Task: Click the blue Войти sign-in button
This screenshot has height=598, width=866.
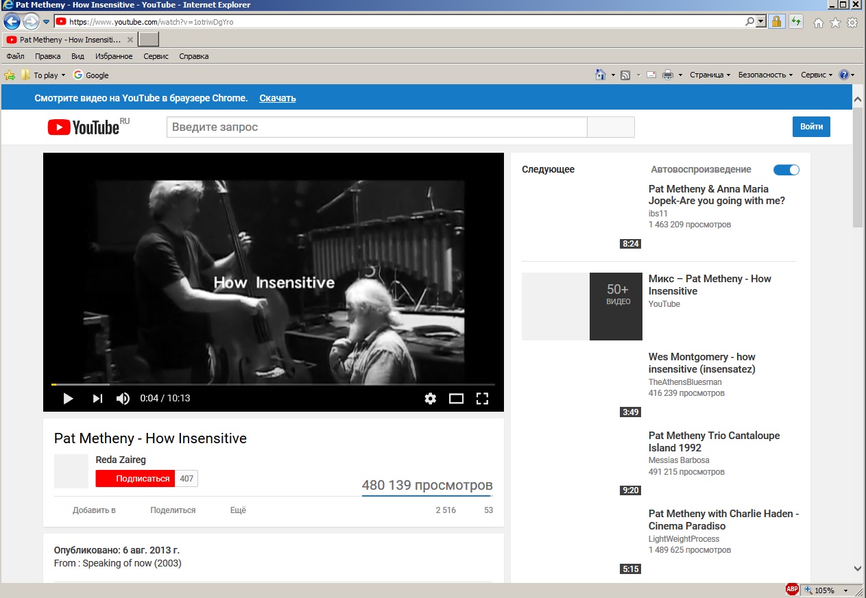Action: click(x=811, y=127)
